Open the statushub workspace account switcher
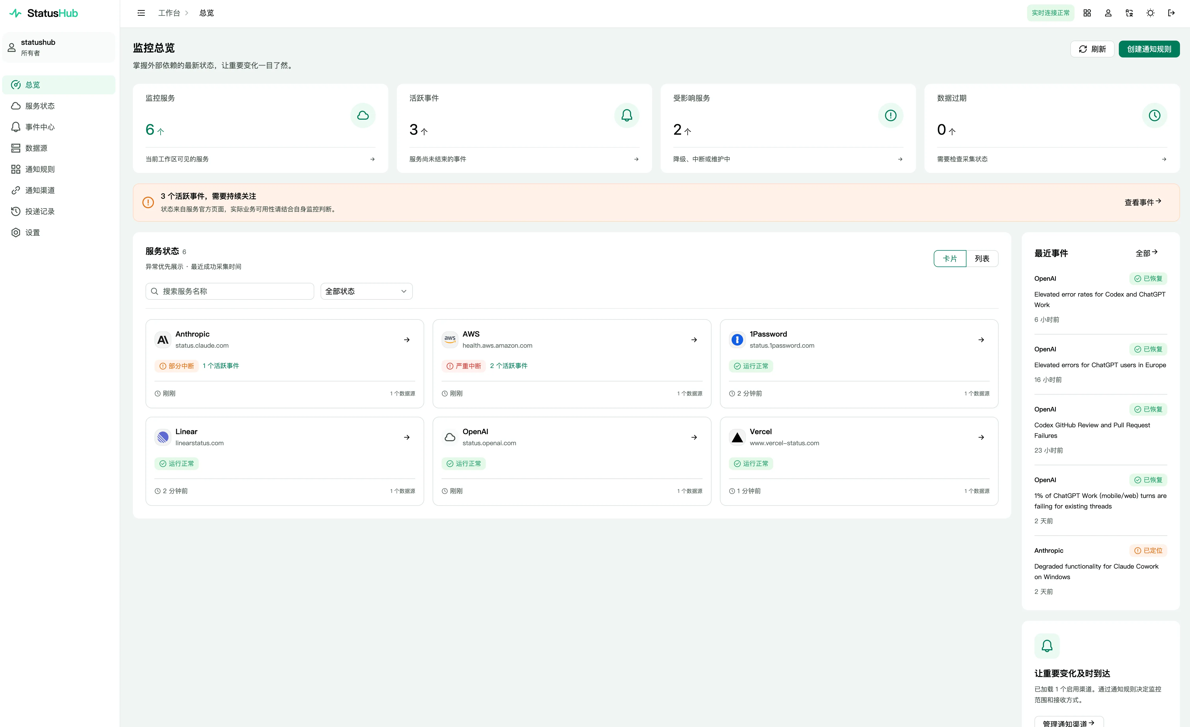 [59, 47]
